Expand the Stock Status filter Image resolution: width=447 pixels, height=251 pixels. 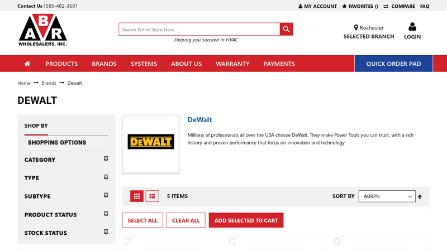(66, 233)
